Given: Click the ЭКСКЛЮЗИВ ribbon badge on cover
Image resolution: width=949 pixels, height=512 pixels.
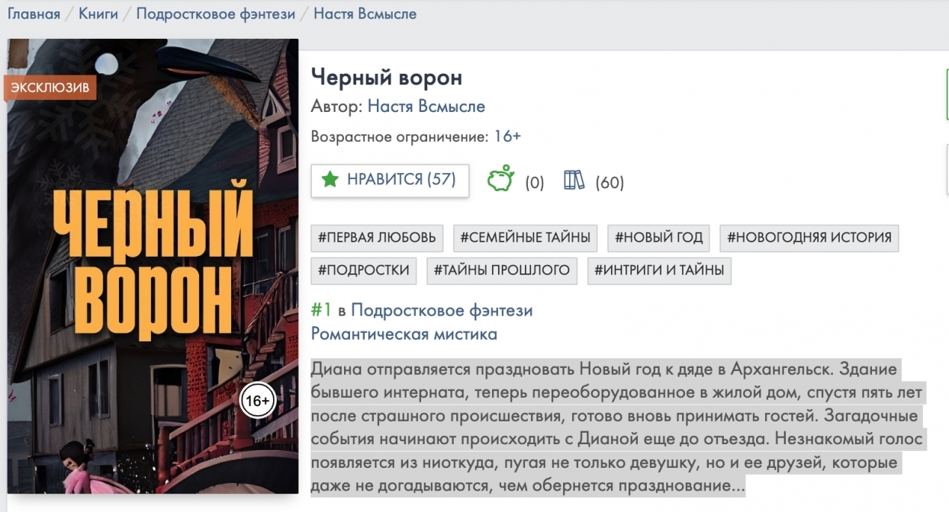Looking at the screenshot, I should 50,88.
